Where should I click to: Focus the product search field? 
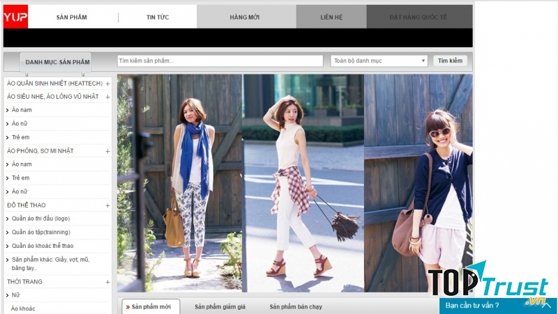(x=220, y=61)
